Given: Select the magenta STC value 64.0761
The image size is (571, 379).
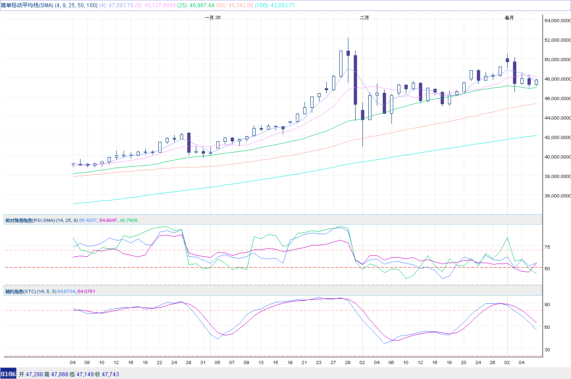Looking at the screenshot, I should point(87,291).
